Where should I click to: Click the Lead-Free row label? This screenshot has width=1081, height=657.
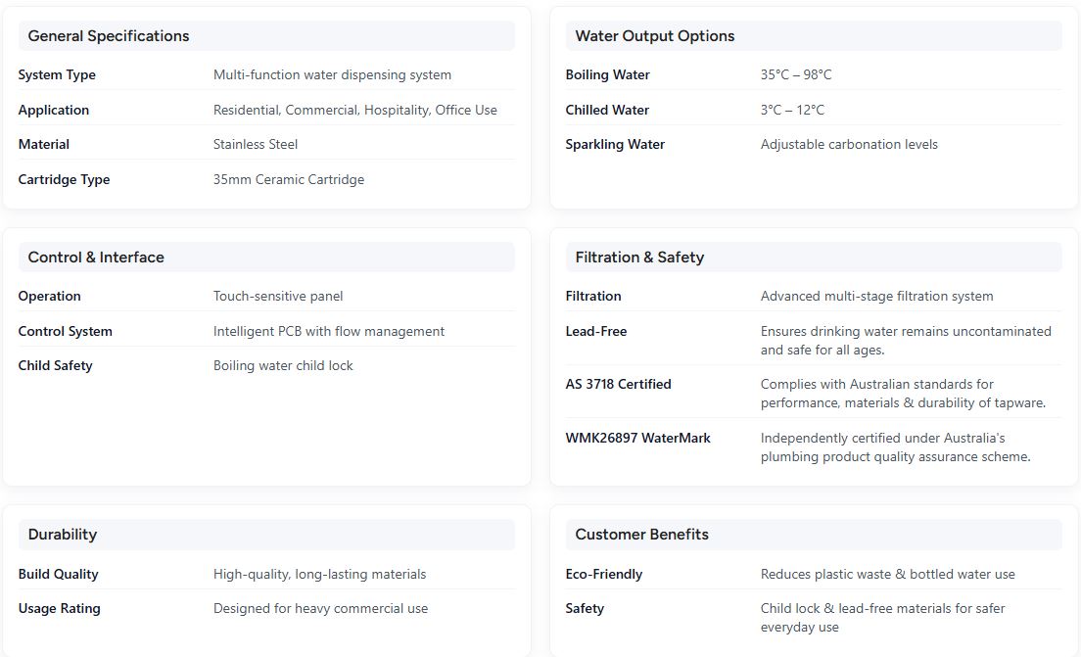pyautogui.click(x=595, y=332)
